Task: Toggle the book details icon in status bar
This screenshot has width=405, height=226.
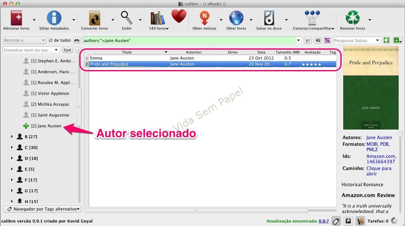Action: point(360,221)
